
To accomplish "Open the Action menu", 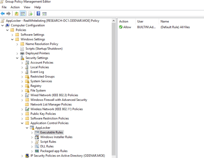I will [15, 7].
